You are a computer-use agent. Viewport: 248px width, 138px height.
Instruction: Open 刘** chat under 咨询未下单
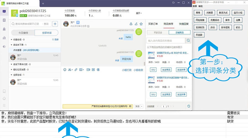pos(35,57)
